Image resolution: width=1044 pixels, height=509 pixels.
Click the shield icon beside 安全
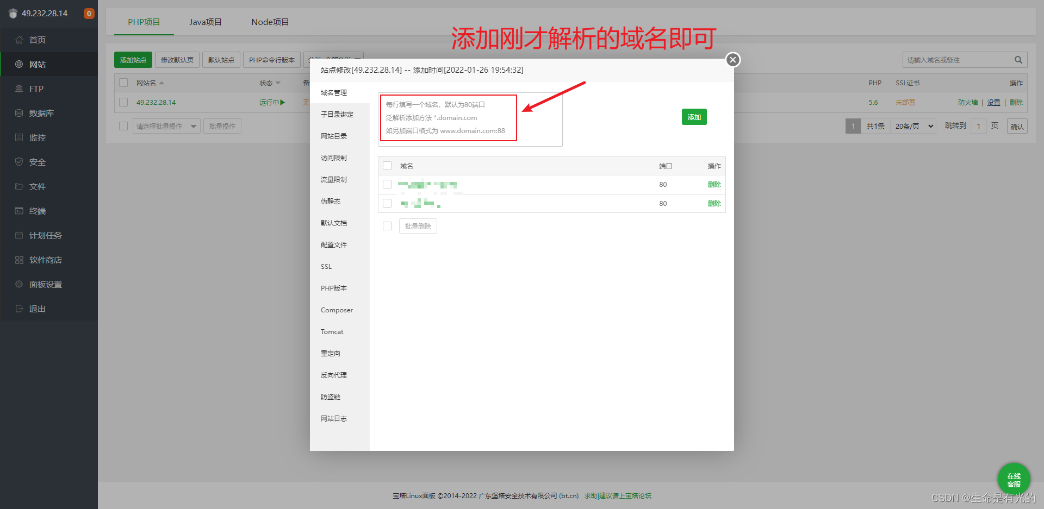[x=19, y=162]
